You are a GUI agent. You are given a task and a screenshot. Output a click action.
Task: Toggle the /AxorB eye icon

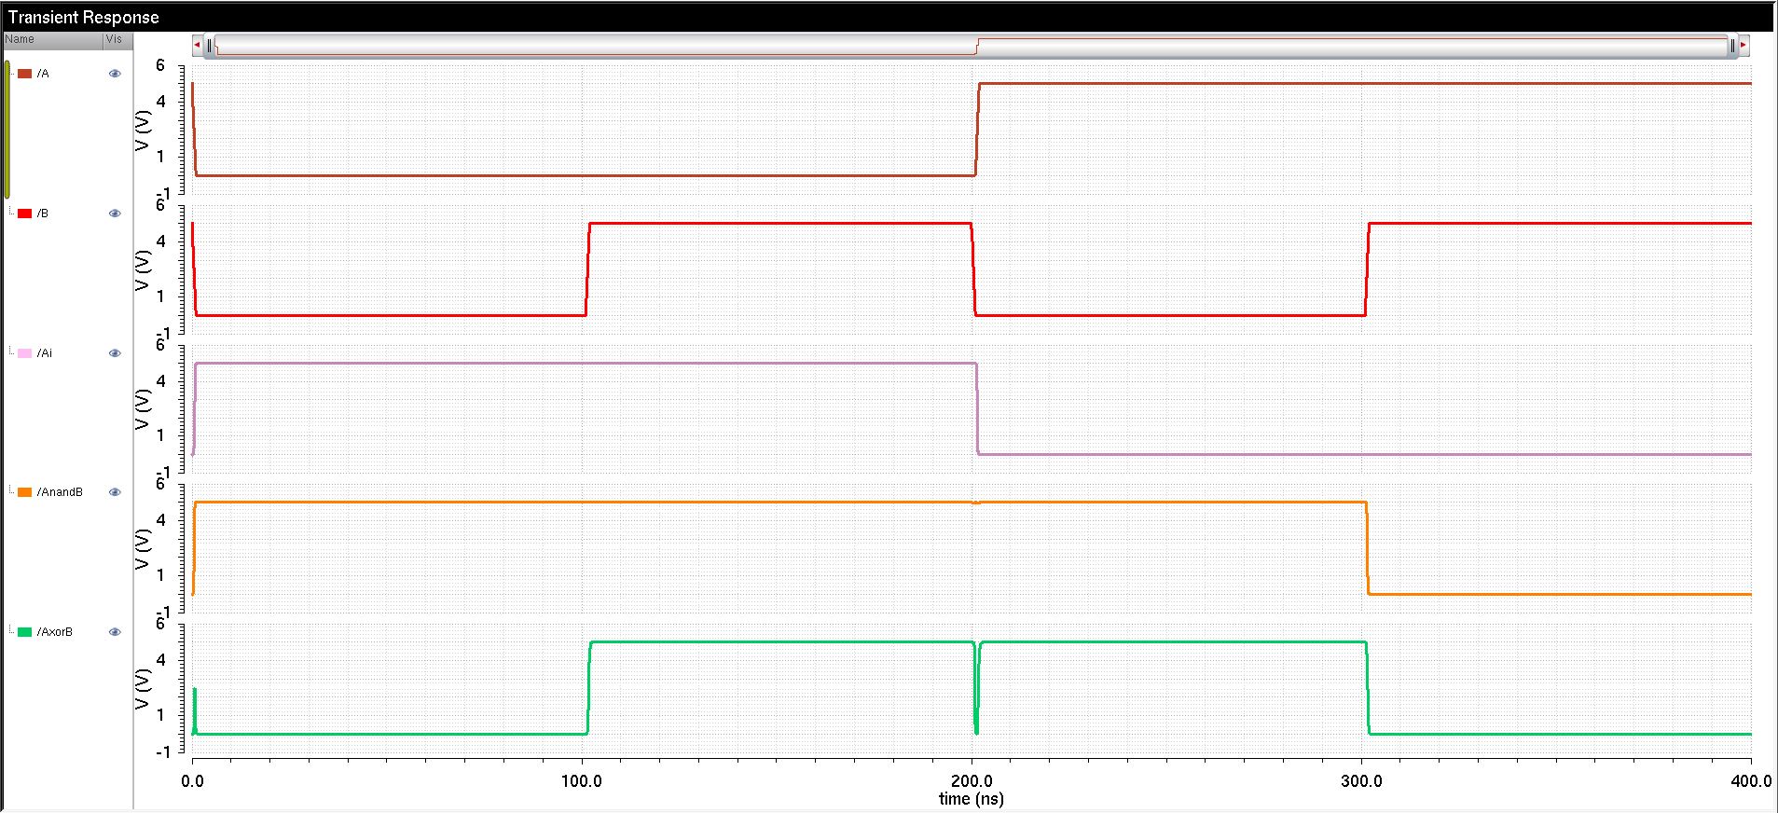115,632
